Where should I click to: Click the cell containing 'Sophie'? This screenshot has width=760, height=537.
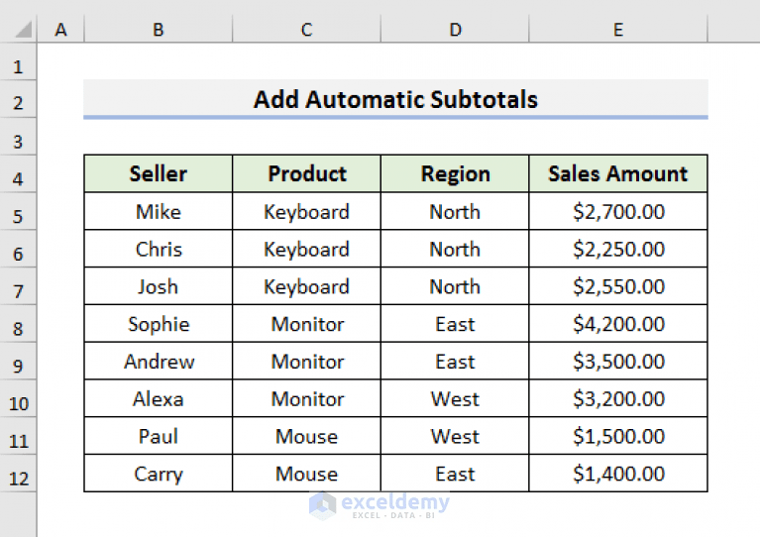(x=159, y=324)
